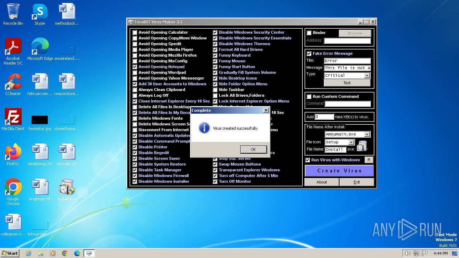Open Internet Explorer from the taskbar

pyautogui.click(x=28, y=253)
